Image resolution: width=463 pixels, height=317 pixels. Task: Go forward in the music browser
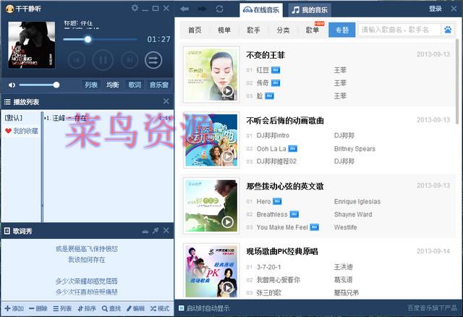coord(202,9)
